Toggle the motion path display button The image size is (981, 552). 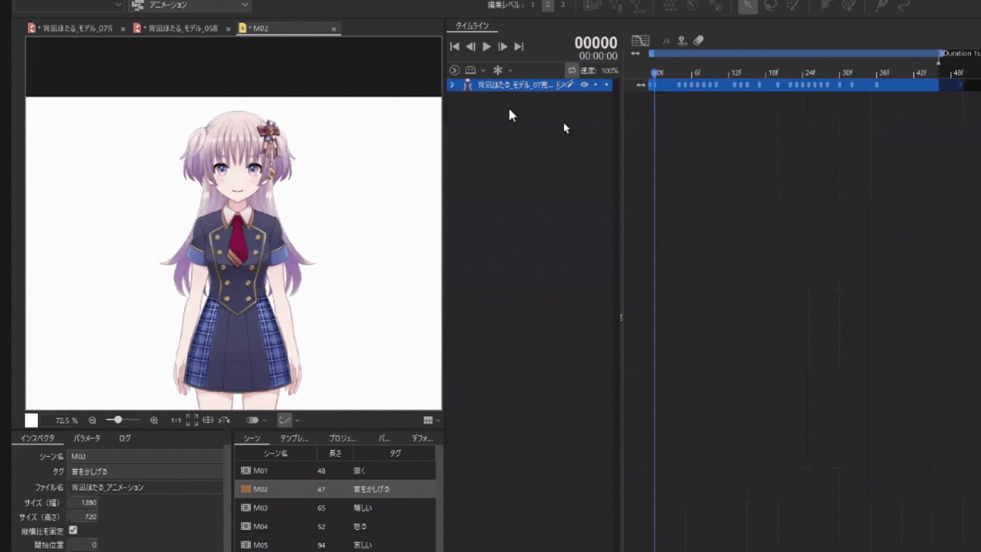285,420
